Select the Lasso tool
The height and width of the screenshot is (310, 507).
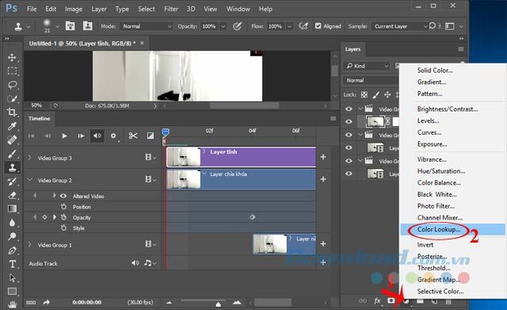[13, 85]
